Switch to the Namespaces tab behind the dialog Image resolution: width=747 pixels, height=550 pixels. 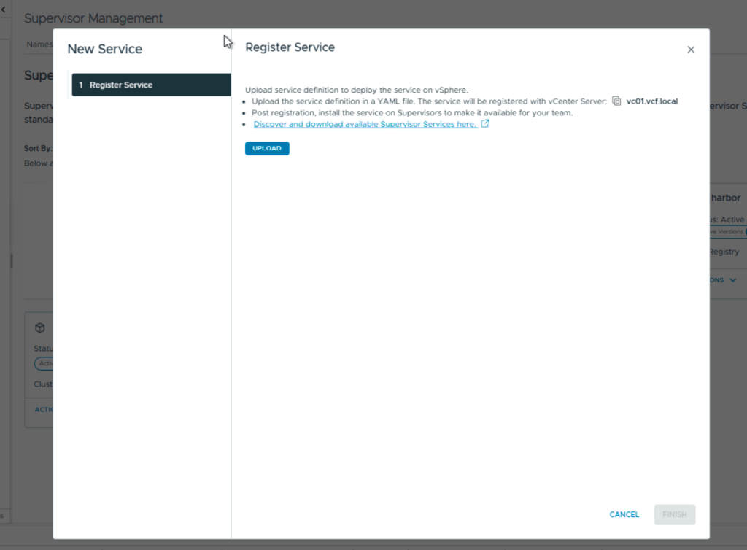point(39,44)
